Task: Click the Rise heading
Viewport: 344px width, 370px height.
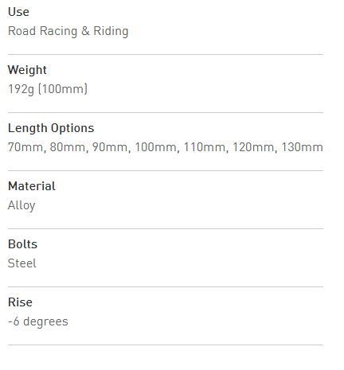Action: click(20, 302)
